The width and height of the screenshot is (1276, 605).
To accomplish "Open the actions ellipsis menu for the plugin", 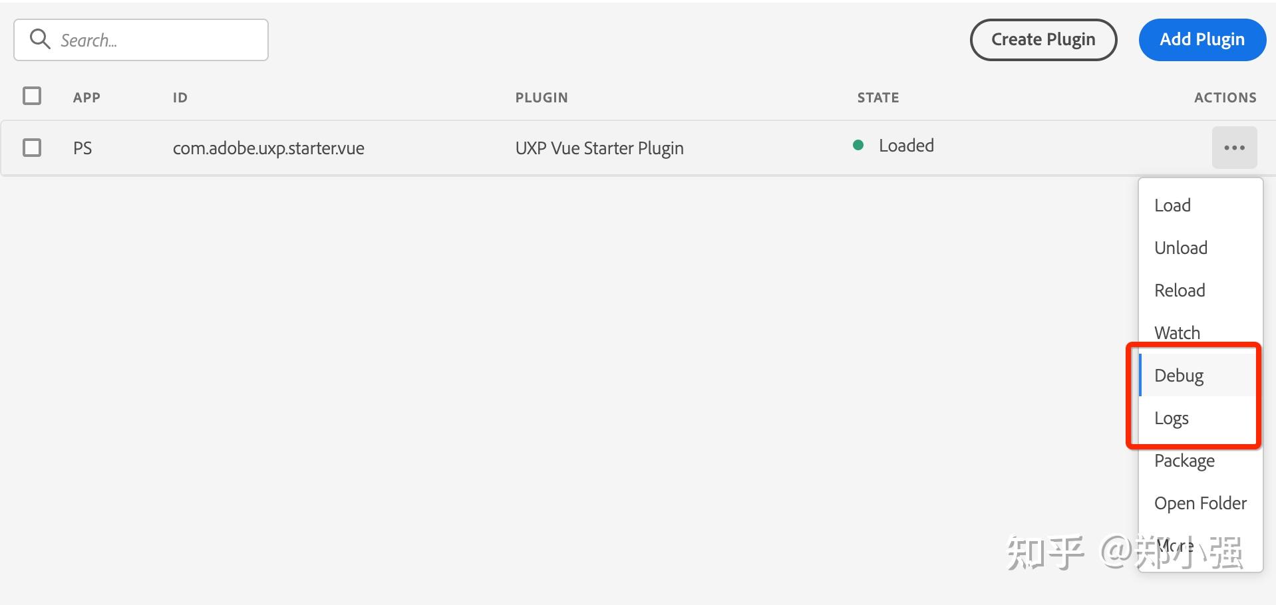I will pyautogui.click(x=1234, y=147).
